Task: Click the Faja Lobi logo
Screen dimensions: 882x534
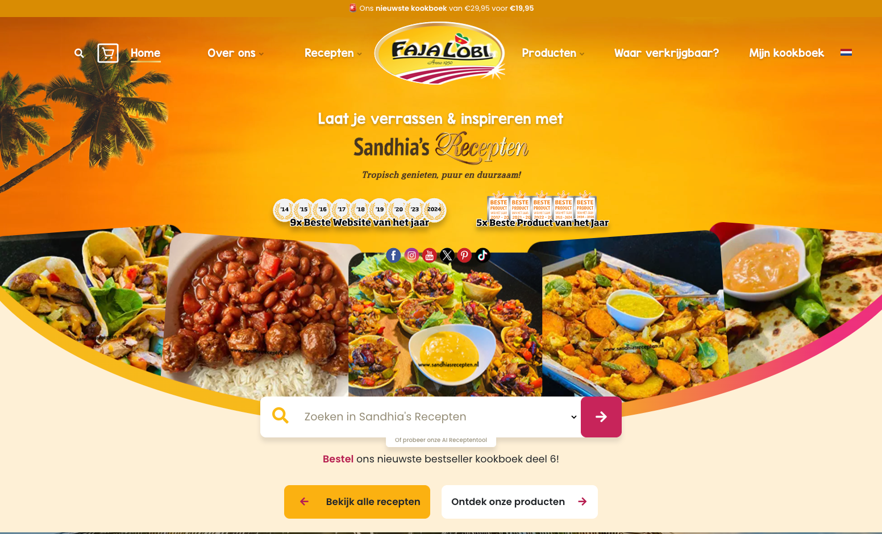Action: pyautogui.click(x=440, y=53)
